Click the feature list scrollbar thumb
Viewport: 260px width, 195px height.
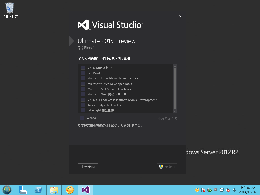tap(175, 88)
